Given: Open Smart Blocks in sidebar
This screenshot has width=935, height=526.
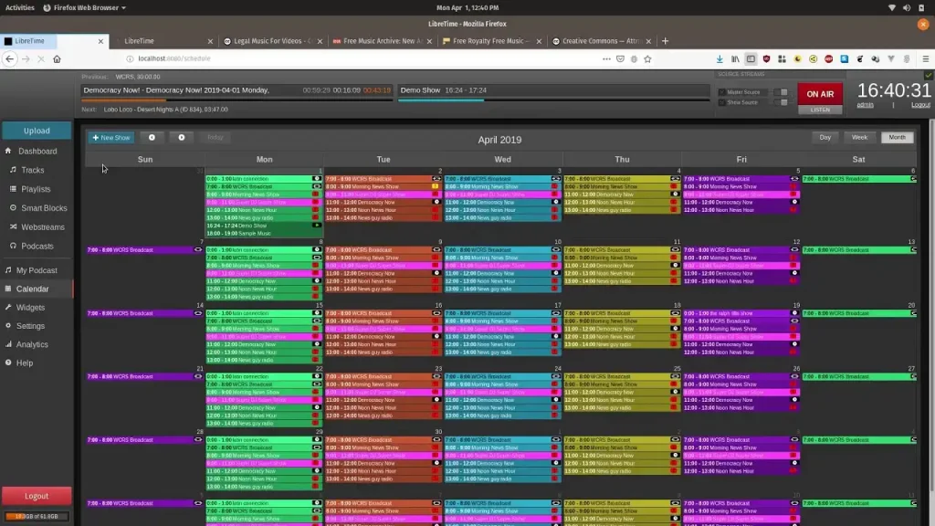Looking at the screenshot, I should 44,208.
